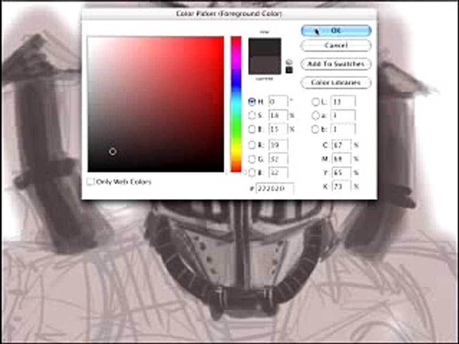The width and height of the screenshot is (459, 344).
Task: Click the small web-safe color swatch
Action: pos(289,70)
